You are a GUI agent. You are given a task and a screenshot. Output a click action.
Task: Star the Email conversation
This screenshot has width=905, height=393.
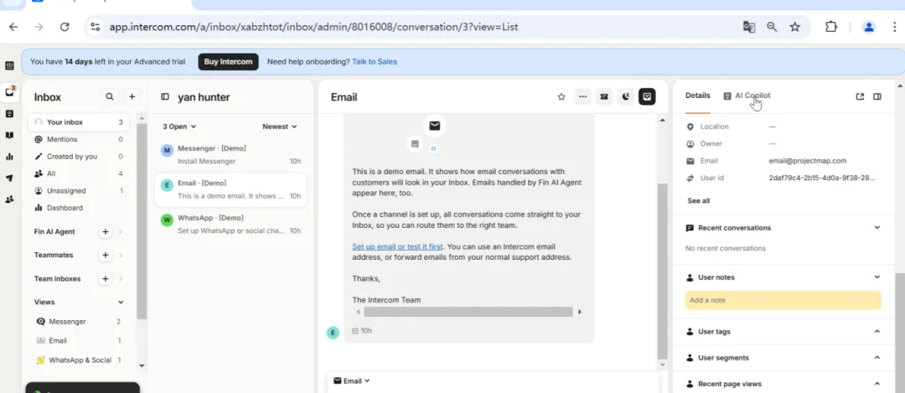(561, 97)
